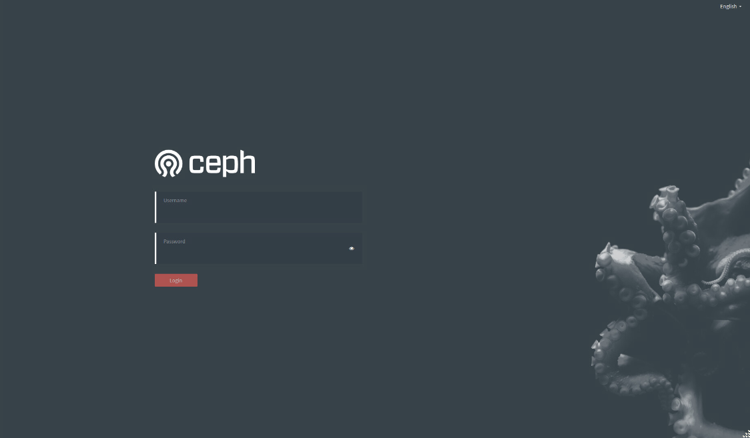Click the upright tentacle tip in the artwork
Viewport: 750px width, 438px height.
point(667,196)
